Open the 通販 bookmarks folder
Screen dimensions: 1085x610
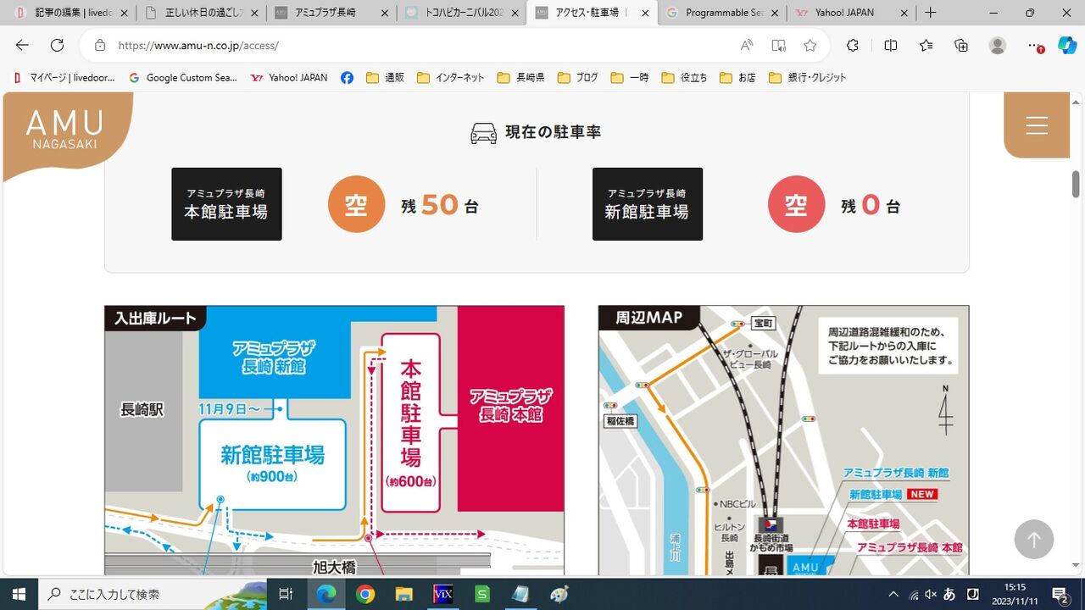point(385,78)
